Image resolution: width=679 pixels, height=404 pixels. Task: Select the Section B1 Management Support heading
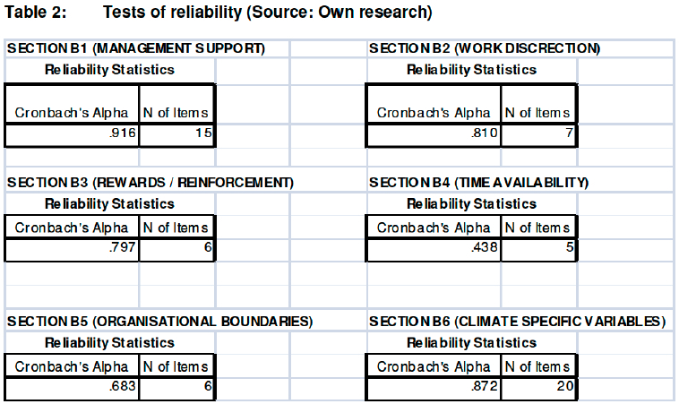pos(136,48)
